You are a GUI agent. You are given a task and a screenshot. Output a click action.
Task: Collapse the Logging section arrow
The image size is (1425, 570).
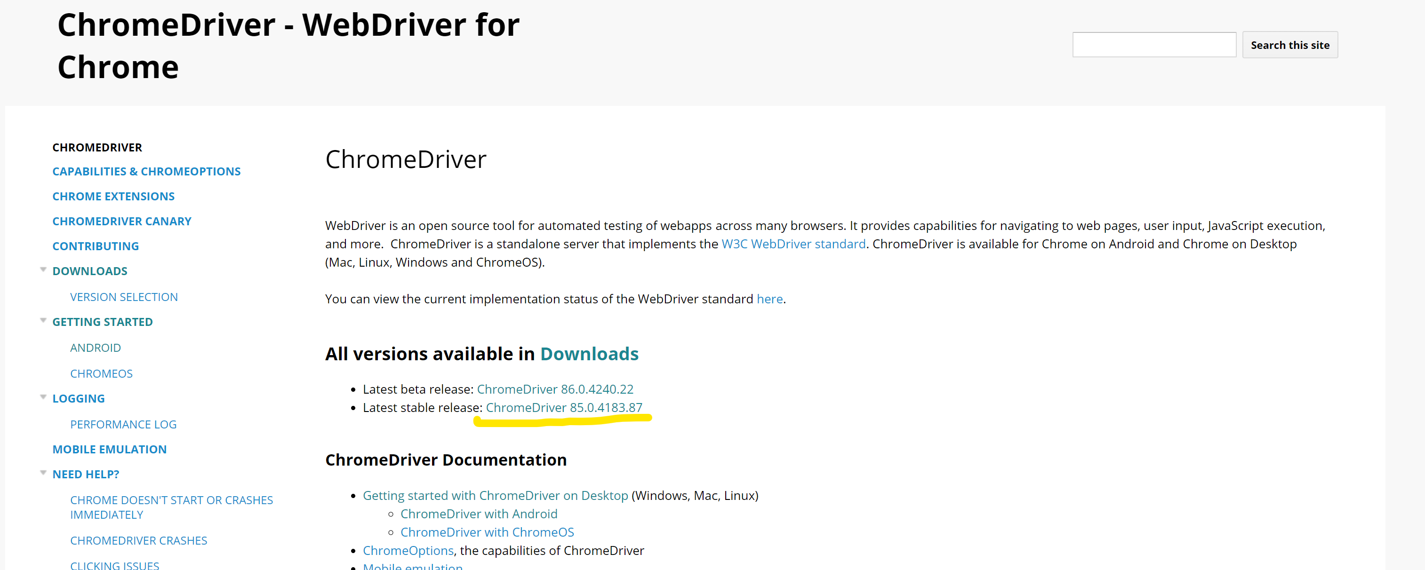tap(43, 397)
